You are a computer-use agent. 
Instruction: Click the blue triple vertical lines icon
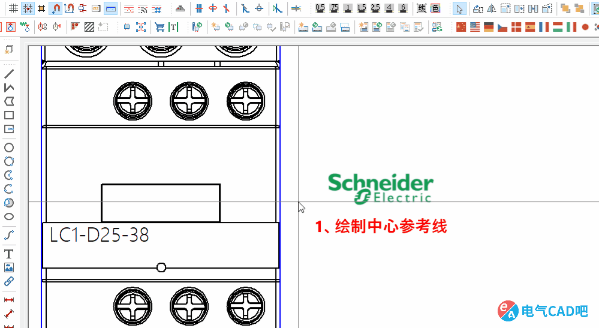199,8
